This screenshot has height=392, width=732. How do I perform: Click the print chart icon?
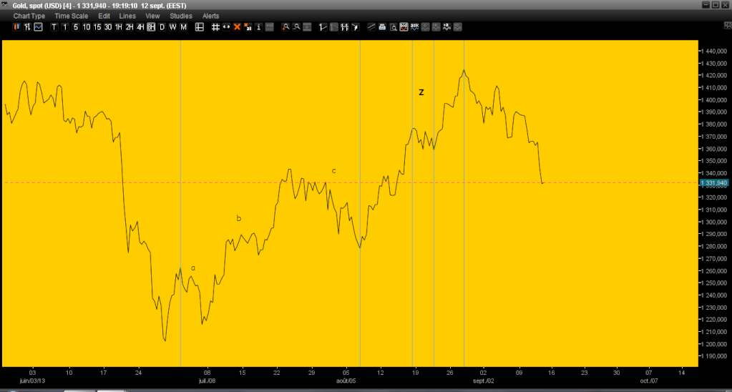tap(382, 27)
